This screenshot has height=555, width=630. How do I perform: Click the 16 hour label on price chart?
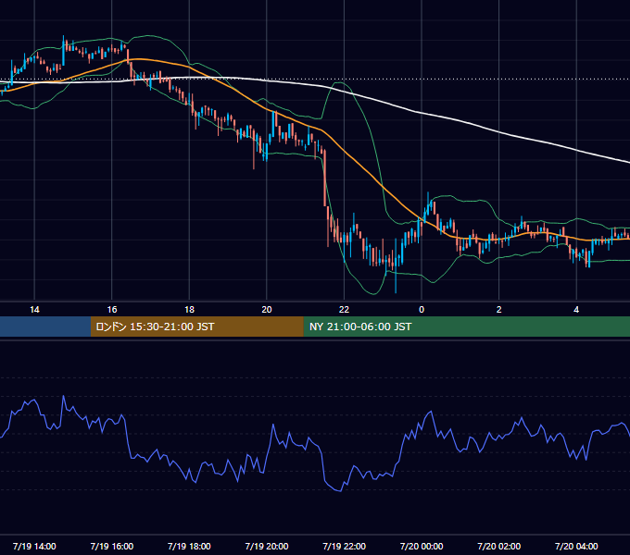tap(112, 310)
